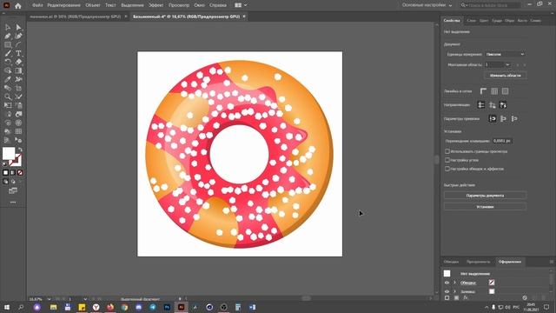Screen dimensions: 556x313
Task: Open the workspace 'Основные настройки' dropdown
Action: click(427, 5)
